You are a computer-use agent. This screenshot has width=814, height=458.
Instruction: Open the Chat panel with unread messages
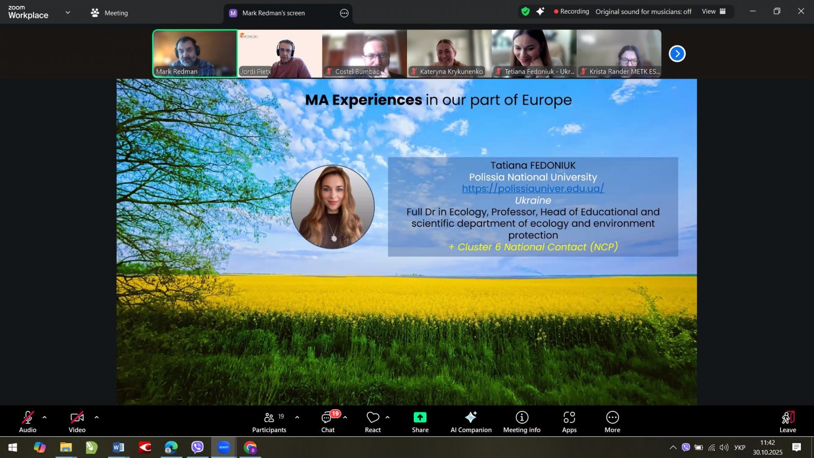click(328, 421)
